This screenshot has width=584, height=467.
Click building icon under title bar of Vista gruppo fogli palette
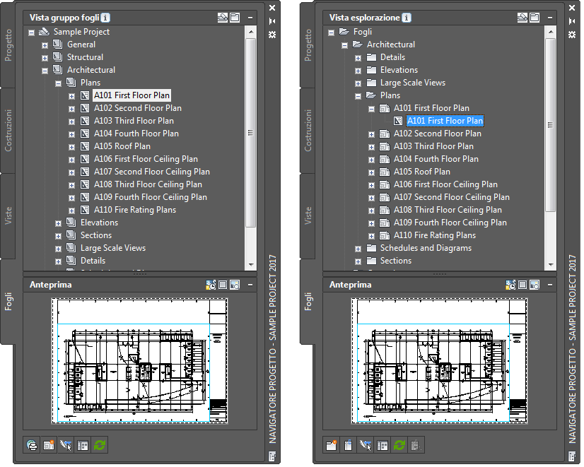[x=272, y=456]
